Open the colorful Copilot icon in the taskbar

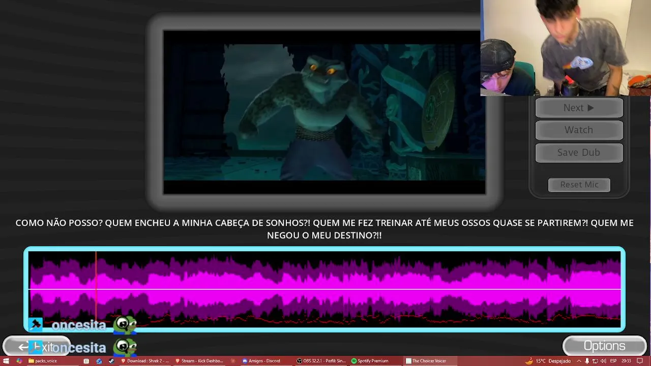19,361
